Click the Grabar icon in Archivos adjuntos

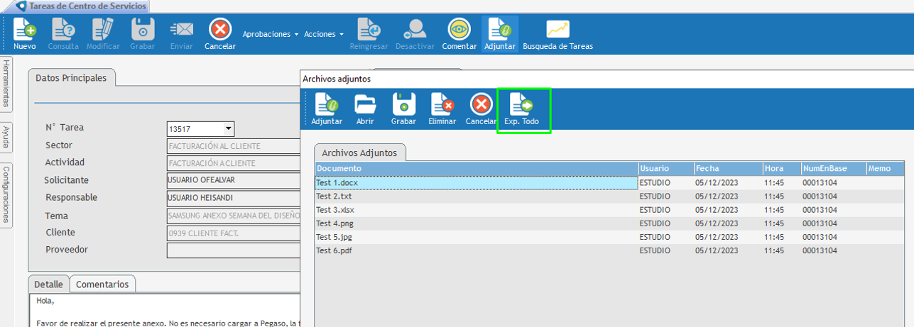(x=403, y=106)
